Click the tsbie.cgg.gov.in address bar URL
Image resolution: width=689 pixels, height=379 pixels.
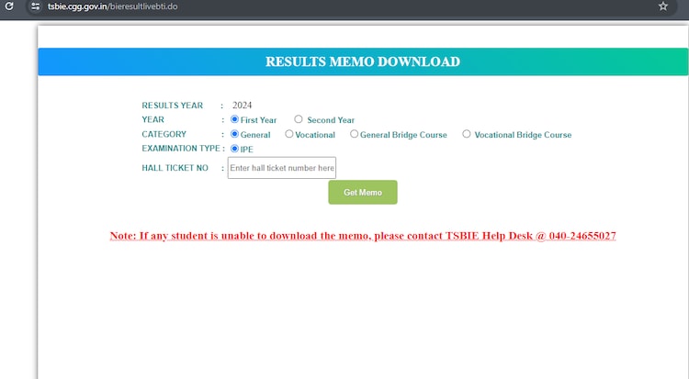[x=112, y=6]
